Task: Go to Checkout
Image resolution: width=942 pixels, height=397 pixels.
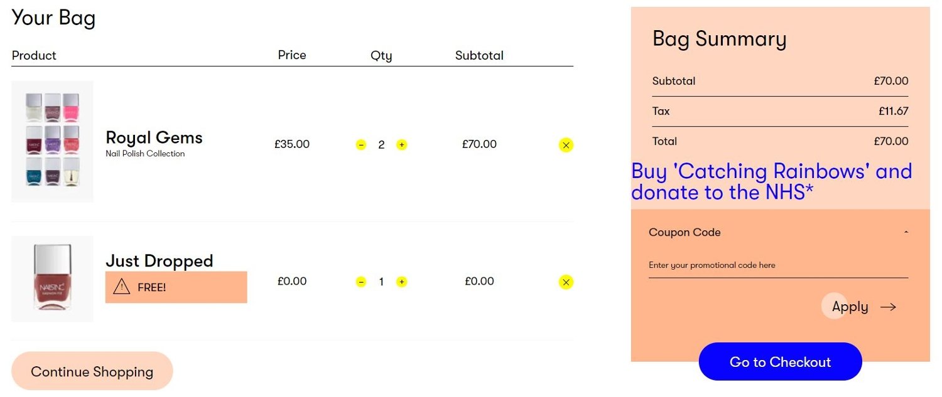Action: pos(780,361)
